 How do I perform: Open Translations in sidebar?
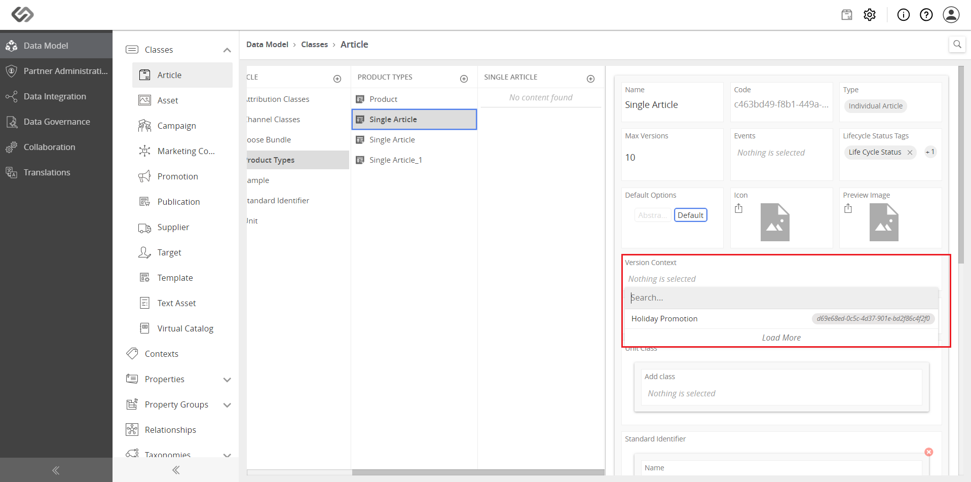point(56,172)
